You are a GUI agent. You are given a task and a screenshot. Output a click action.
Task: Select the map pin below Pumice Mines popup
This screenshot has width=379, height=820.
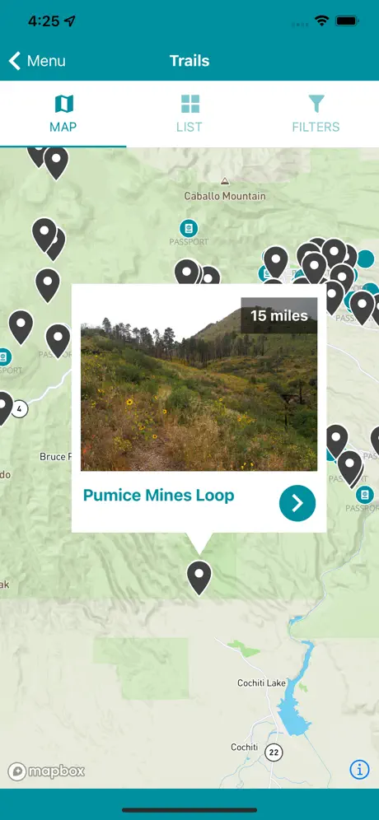click(199, 577)
